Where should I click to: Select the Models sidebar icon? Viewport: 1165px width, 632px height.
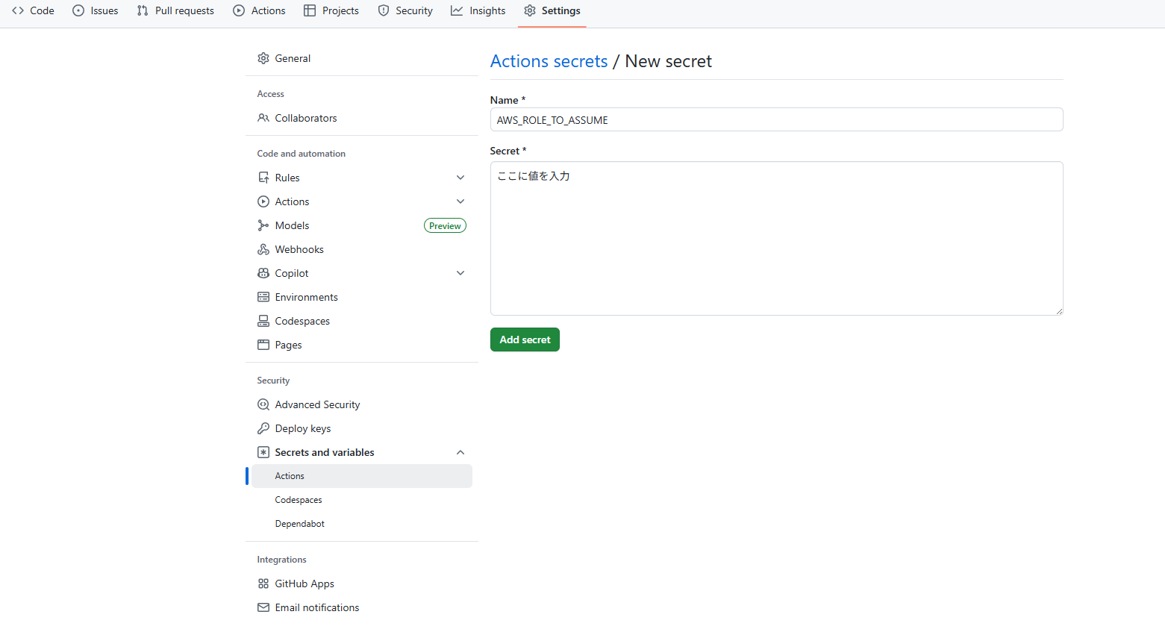(263, 225)
